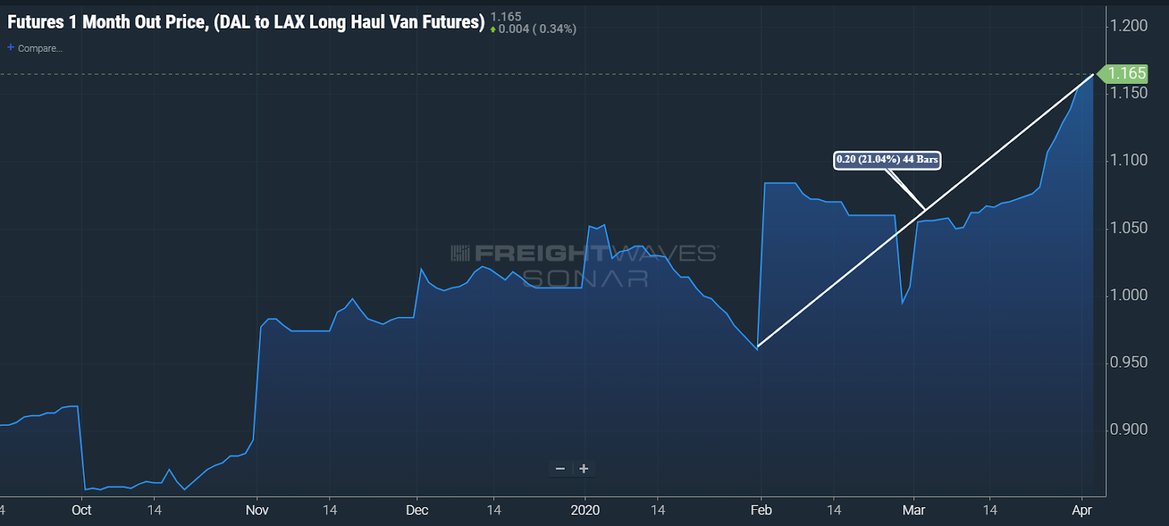The image size is (1169, 526).
Task: Select Apr on the time axis
Action: click(x=1081, y=510)
